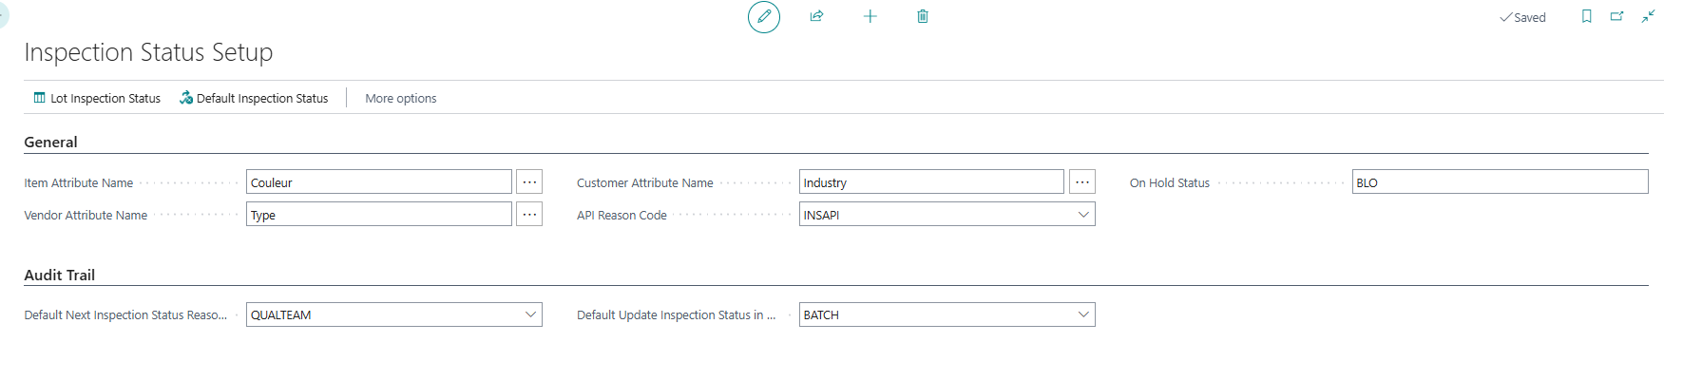Image resolution: width=1702 pixels, height=381 pixels.
Task: Open lookup ellipsis for Customer Attribute Name
Action: 1081,182
